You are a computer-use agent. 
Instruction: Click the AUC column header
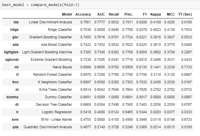pyautogui.click(x=101, y=14)
